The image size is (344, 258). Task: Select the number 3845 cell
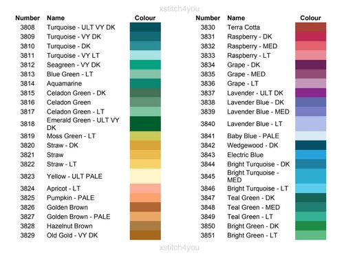click(208, 176)
